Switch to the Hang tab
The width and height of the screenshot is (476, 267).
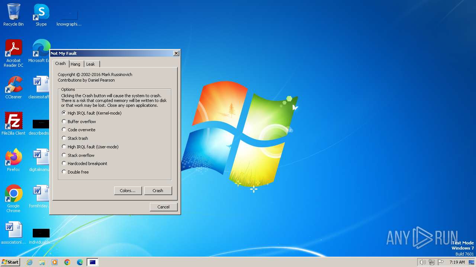coord(75,64)
